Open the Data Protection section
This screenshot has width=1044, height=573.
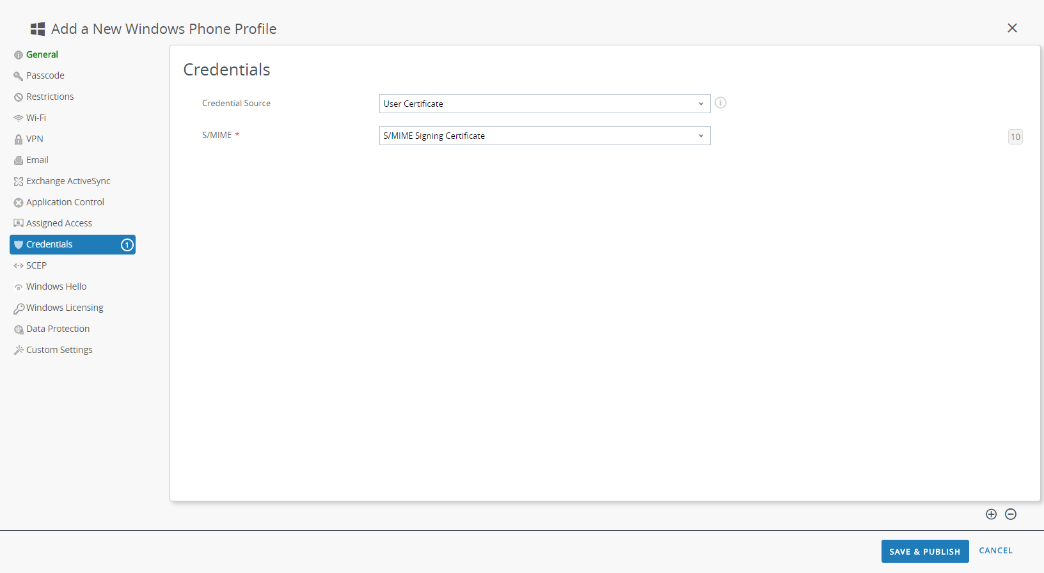pos(58,329)
